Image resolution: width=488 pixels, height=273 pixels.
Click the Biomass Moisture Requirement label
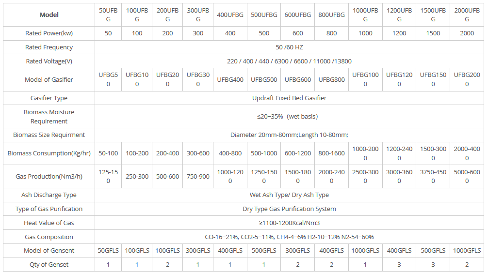(x=49, y=117)
